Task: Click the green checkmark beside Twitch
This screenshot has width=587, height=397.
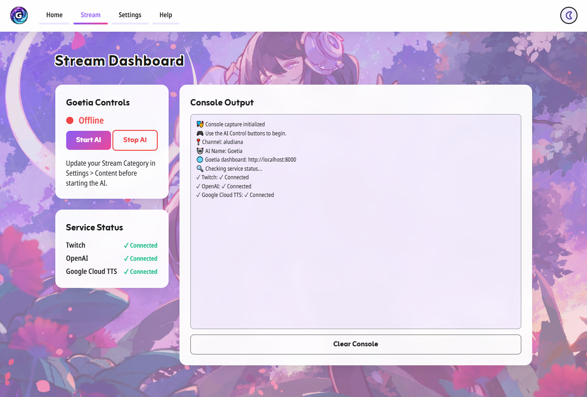Action: pyautogui.click(x=126, y=245)
